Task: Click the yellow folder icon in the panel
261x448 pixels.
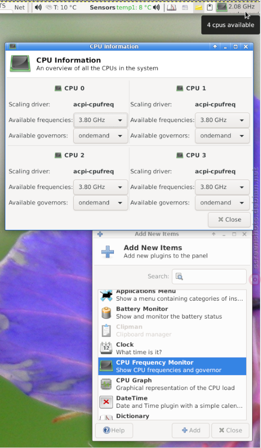Action: [199, 7]
